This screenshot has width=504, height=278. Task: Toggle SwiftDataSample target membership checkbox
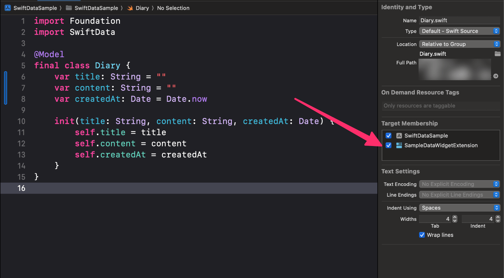tap(388, 136)
